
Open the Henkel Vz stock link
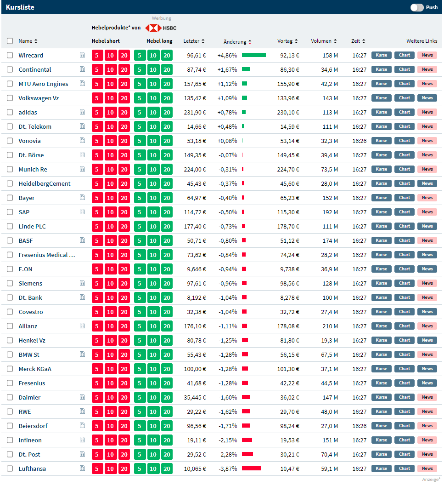[32, 340]
